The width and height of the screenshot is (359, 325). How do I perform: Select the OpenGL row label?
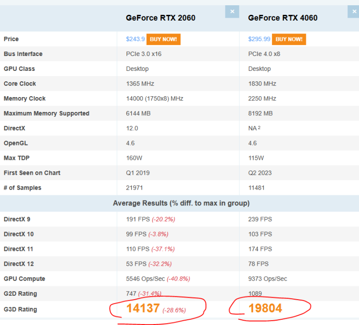pos(16,143)
